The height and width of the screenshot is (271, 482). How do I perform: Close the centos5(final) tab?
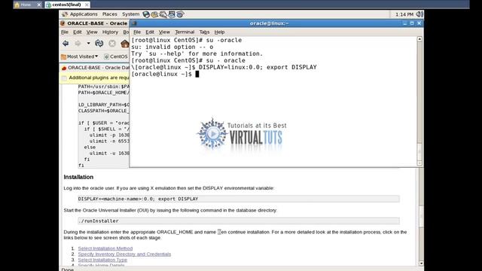point(87,5)
